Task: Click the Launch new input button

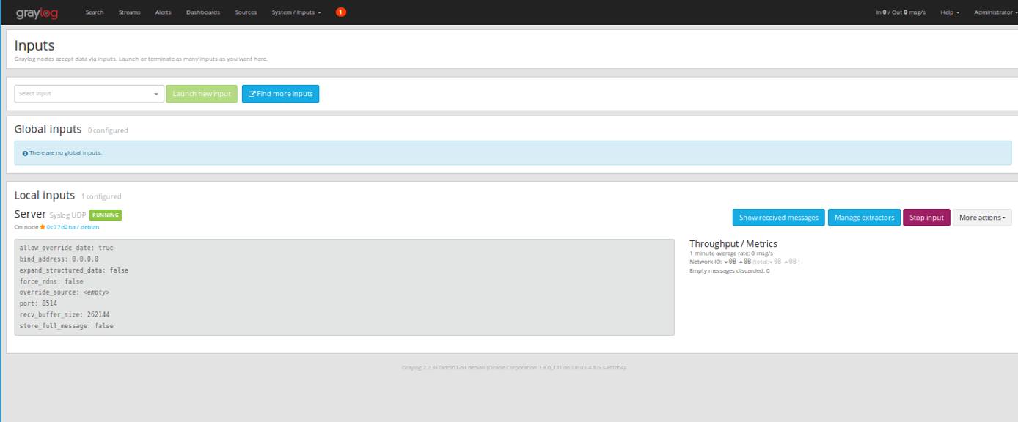Action: (201, 93)
